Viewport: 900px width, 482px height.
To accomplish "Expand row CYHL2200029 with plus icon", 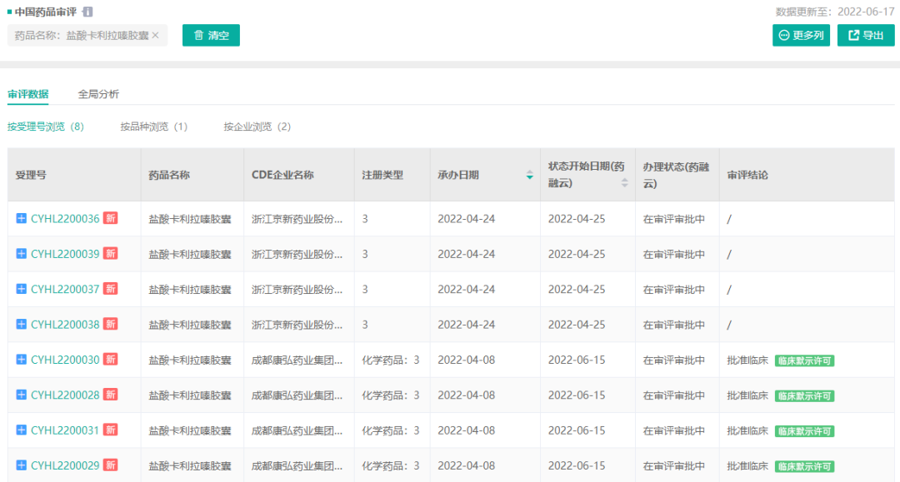I will coord(22,465).
